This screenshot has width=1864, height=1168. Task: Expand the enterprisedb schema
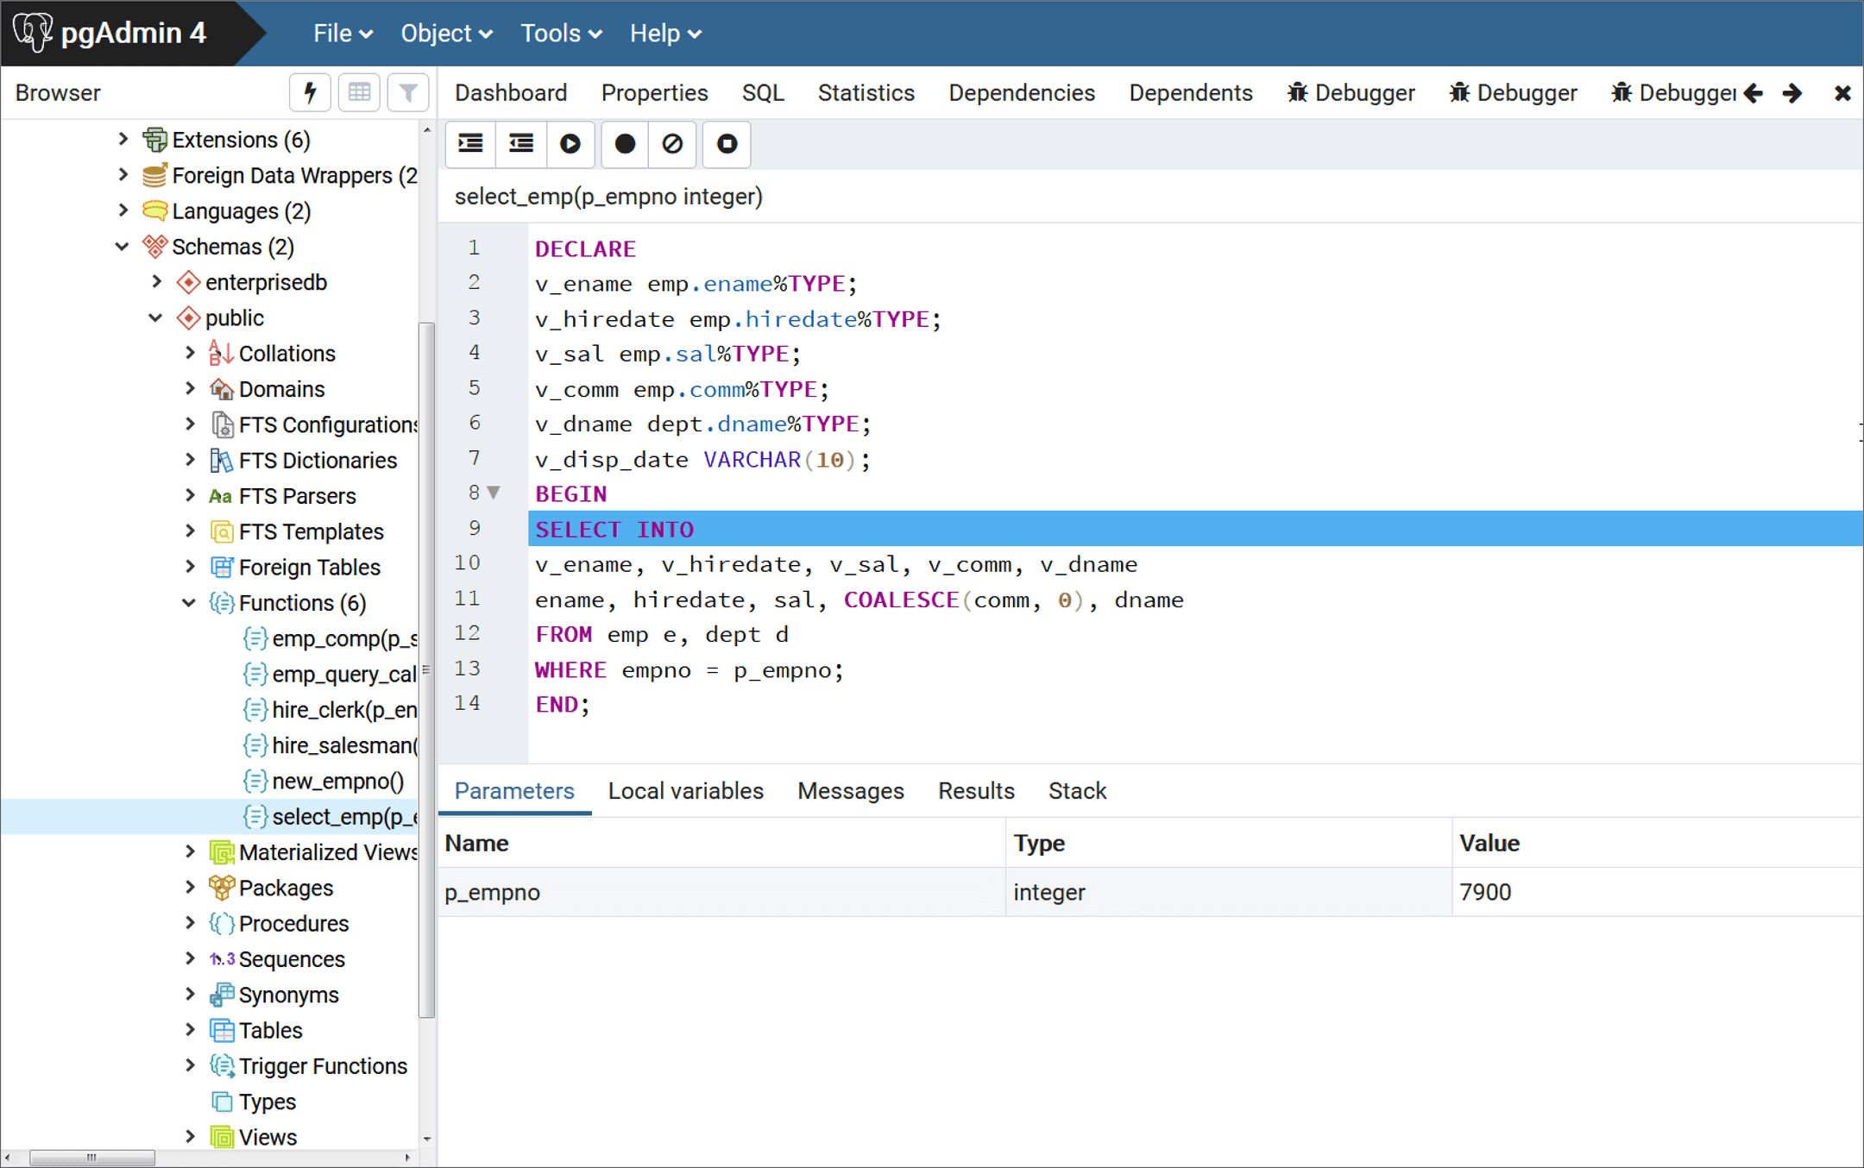coord(157,281)
